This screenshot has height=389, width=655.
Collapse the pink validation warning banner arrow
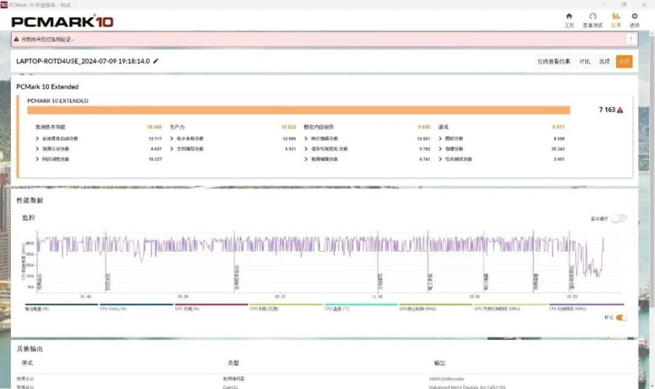[x=630, y=40]
